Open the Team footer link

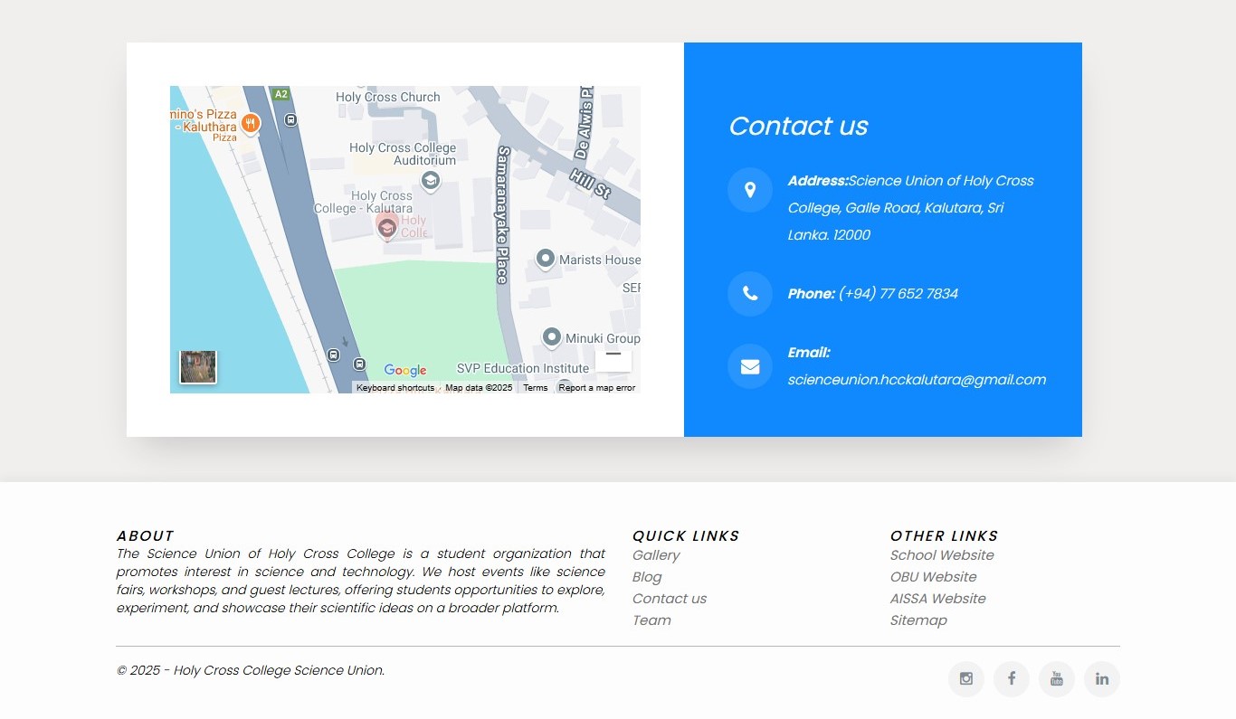click(651, 620)
